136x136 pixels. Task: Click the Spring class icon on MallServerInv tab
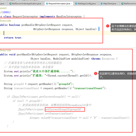point(122,4)
